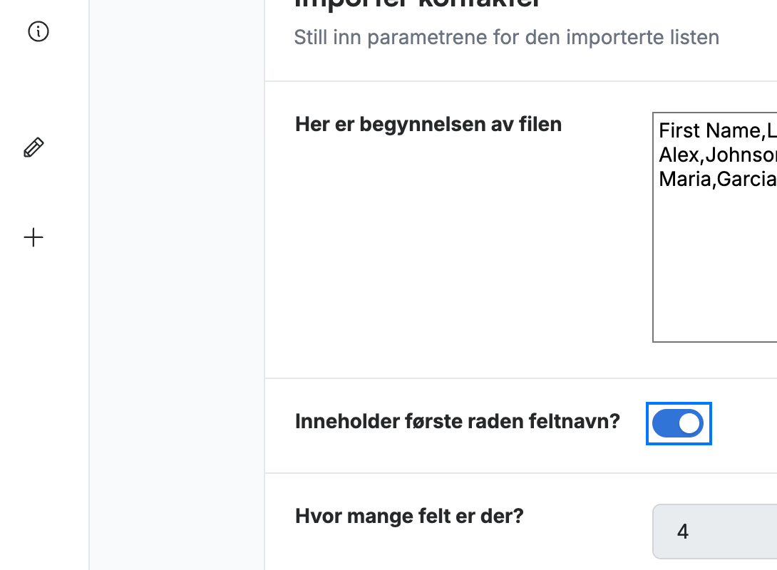777x570 pixels.
Task: Focus the field count box showing 4
Action: pos(714,532)
